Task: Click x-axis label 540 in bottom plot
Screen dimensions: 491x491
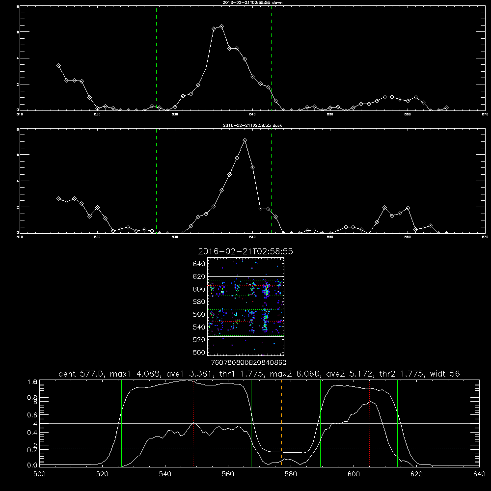Action: [x=165, y=474]
